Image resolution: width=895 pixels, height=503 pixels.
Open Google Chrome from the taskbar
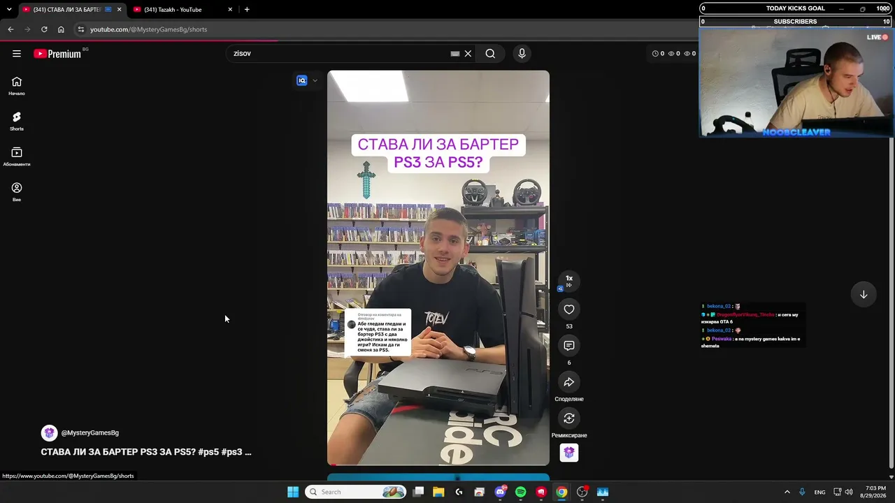(561, 492)
